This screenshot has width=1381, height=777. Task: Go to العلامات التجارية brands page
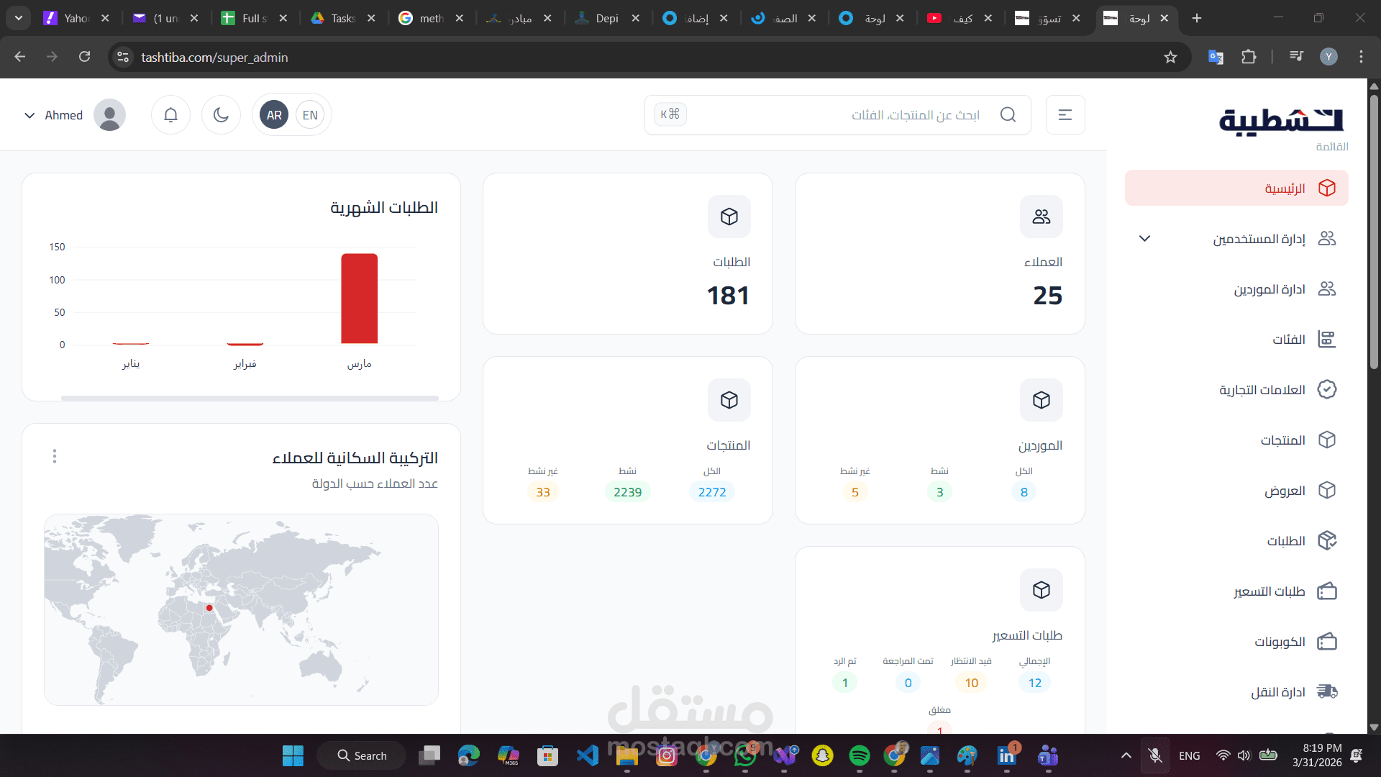point(1262,390)
